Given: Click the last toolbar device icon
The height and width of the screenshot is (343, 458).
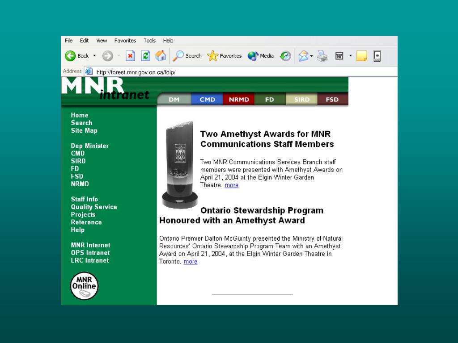Looking at the screenshot, I should pyautogui.click(x=377, y=56).
